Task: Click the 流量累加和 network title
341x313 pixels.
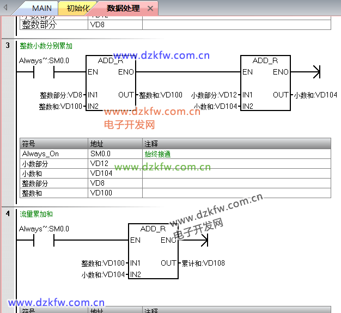Action: click(x=36, y=214)
